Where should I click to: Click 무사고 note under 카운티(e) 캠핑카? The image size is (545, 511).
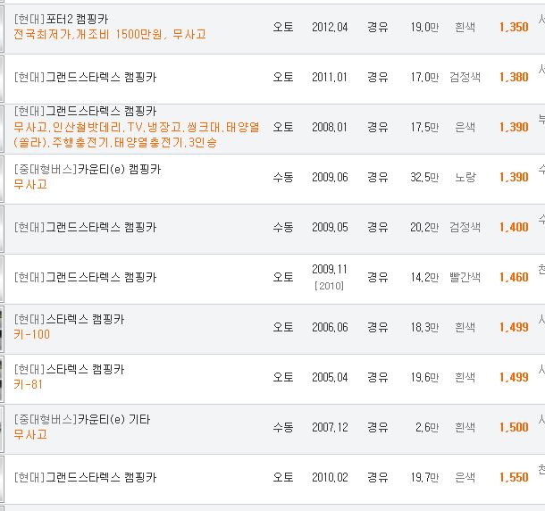[30, 184]
